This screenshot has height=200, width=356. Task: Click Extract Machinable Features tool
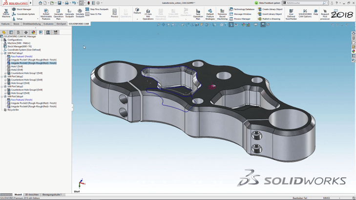tap(46, 13)
